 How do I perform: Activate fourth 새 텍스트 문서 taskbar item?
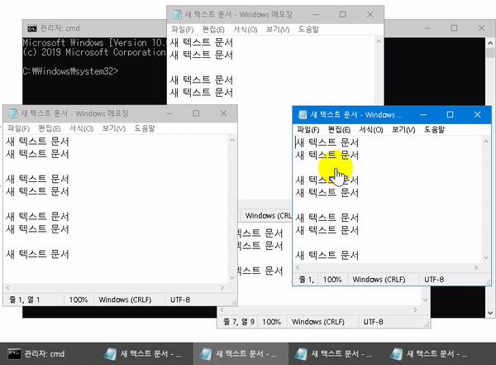tap(430, 354)
